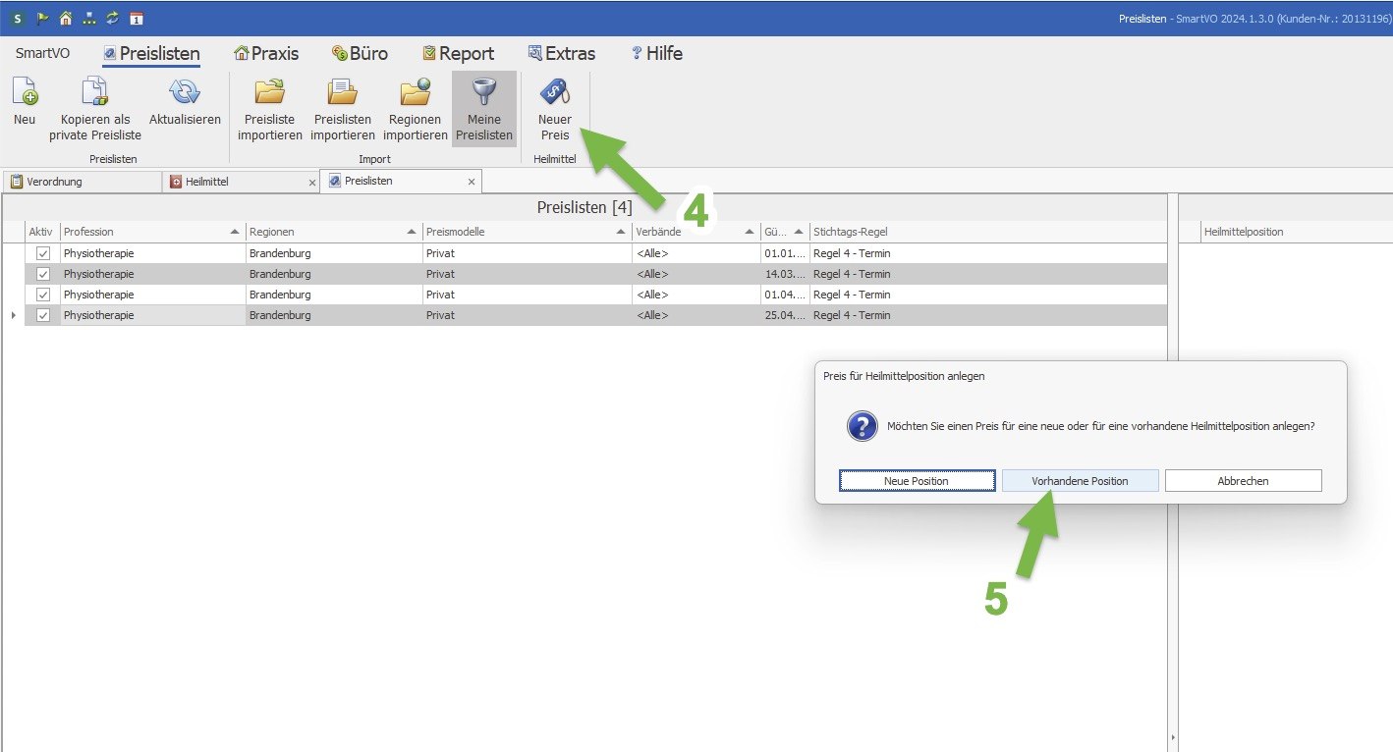
Task: Click the Preisliste importieren folder icon
Action: (269, 93)
